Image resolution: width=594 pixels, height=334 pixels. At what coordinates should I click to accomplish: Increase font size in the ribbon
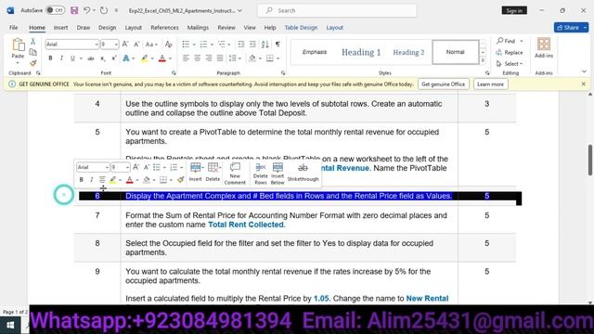[125, 45]
